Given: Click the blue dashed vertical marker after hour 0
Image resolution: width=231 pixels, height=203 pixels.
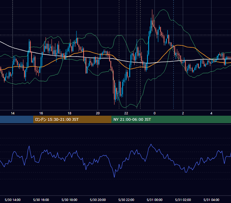Looking at the screenshot, I should [x=173, y=54].
